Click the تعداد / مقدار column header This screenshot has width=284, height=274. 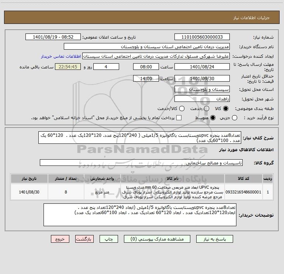click(66, 178)
